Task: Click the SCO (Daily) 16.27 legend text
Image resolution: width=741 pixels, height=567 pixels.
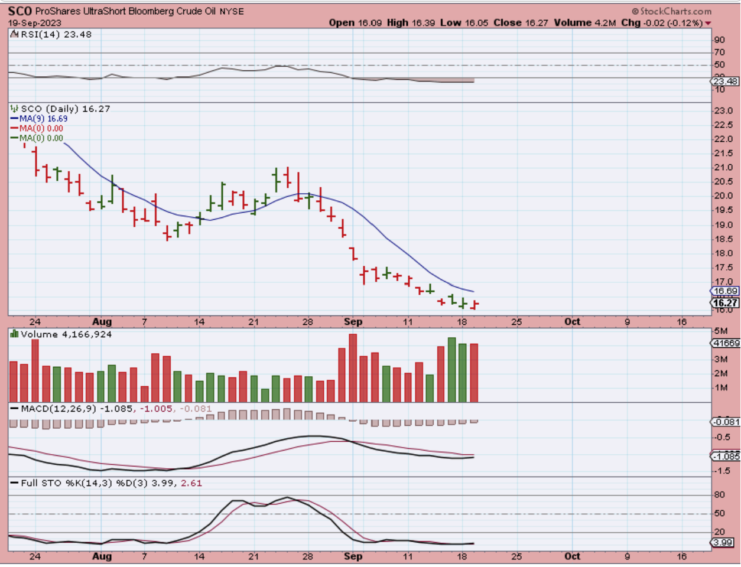Action: [65, 109]
